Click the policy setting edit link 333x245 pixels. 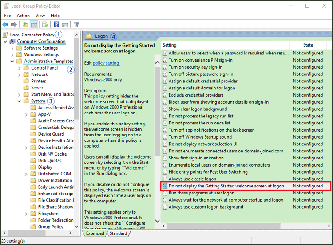point(106,63)
